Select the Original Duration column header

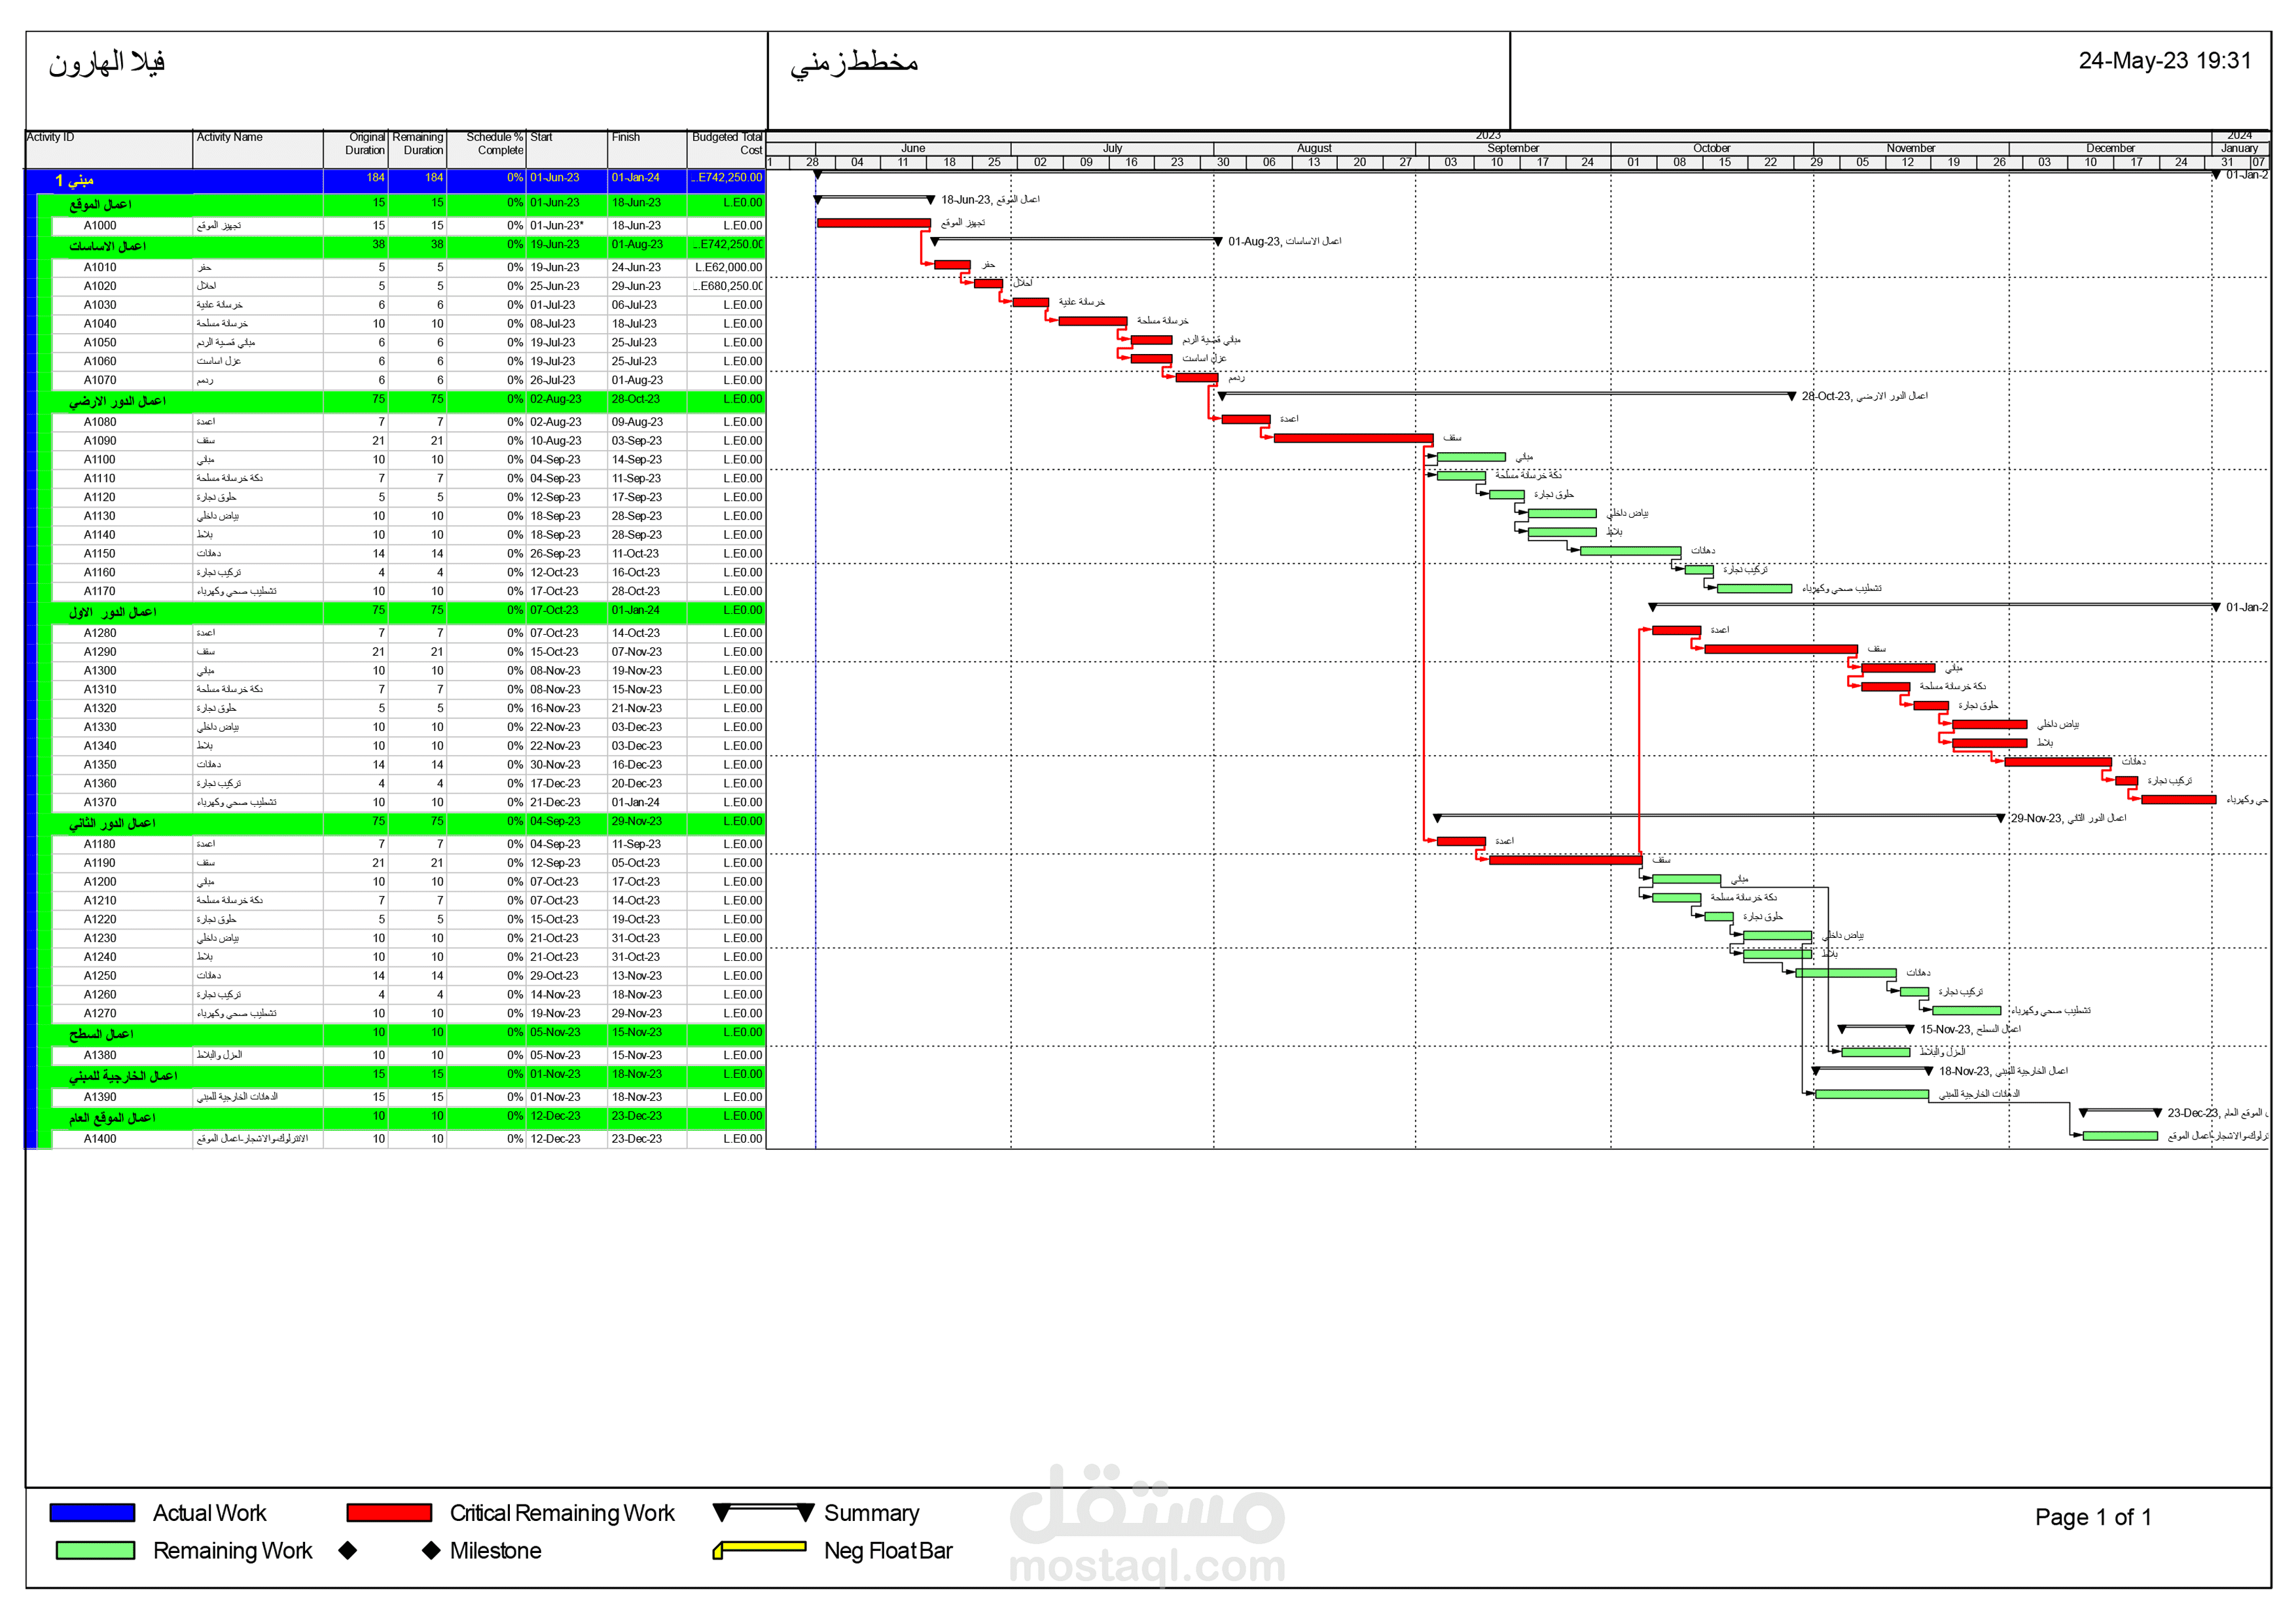pyautogui.click(x=356, y=149)
